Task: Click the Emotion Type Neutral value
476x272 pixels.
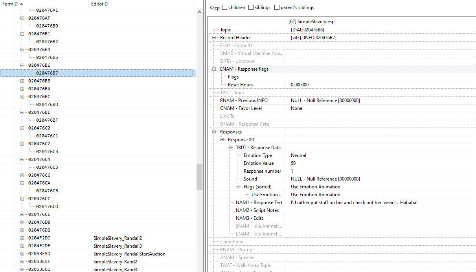Action: coord(299,155)
